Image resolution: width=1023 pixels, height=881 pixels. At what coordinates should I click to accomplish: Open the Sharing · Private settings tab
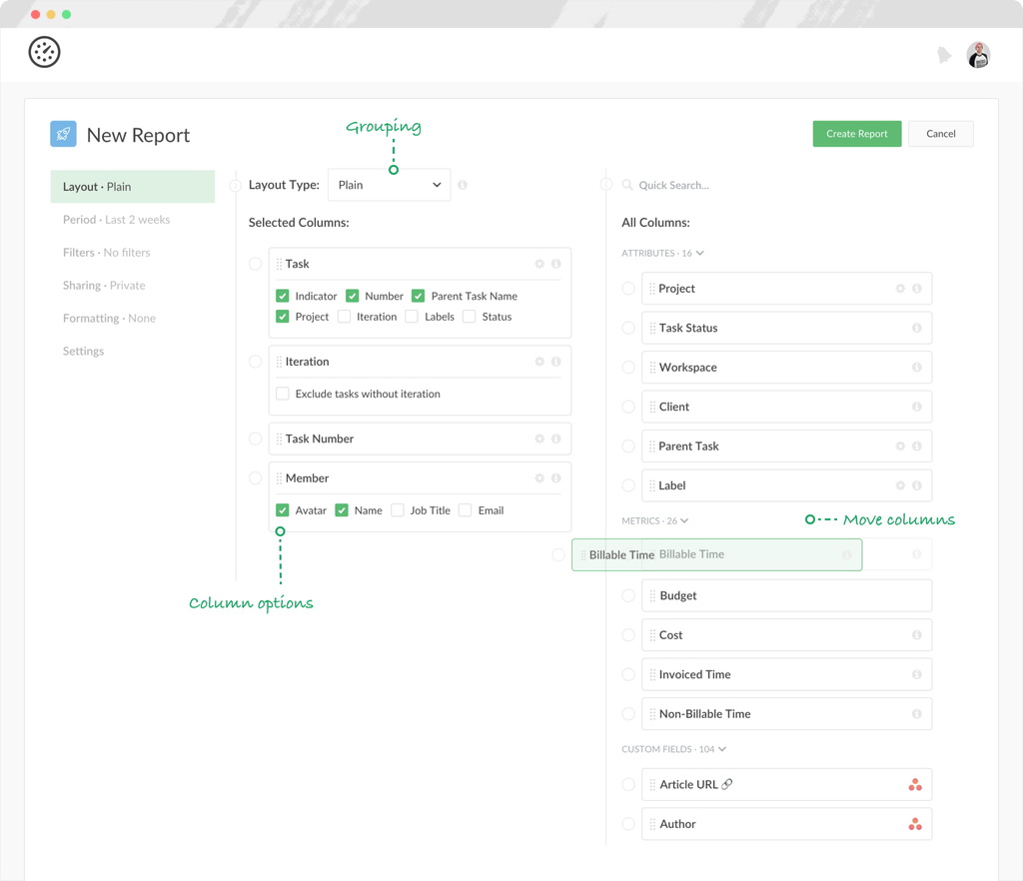[105, 285]
